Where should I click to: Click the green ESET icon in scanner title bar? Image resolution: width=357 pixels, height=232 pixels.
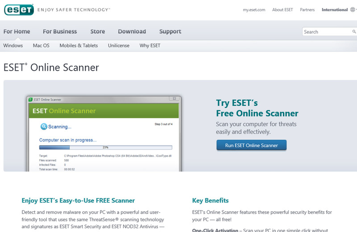coord(30,99)
